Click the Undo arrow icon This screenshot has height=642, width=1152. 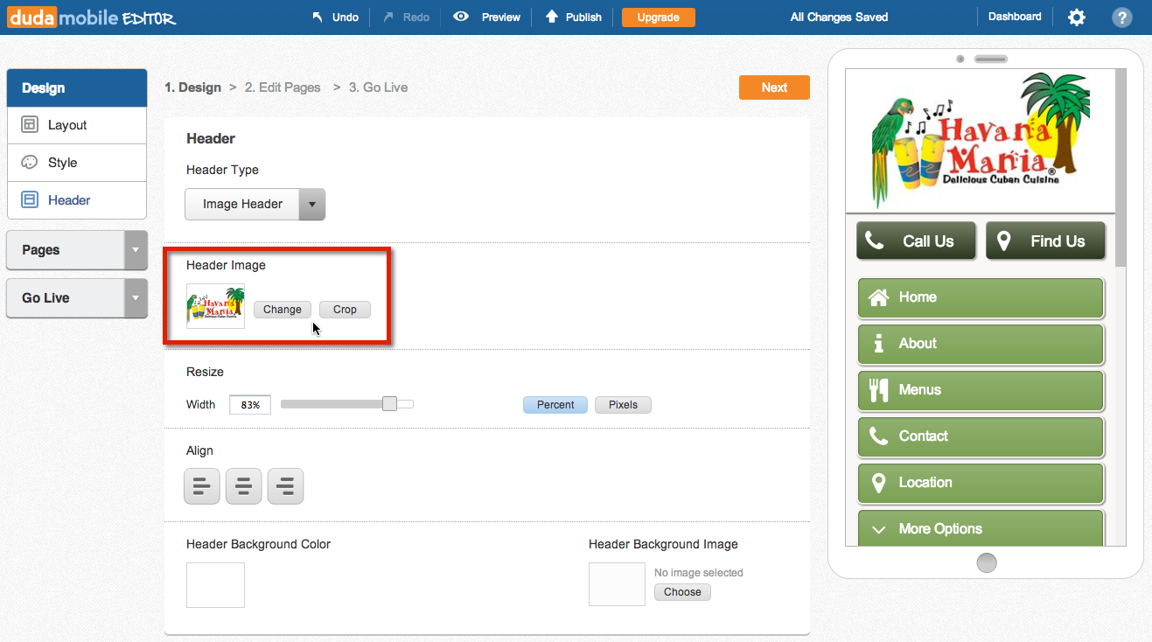click(x=318, y=17)
